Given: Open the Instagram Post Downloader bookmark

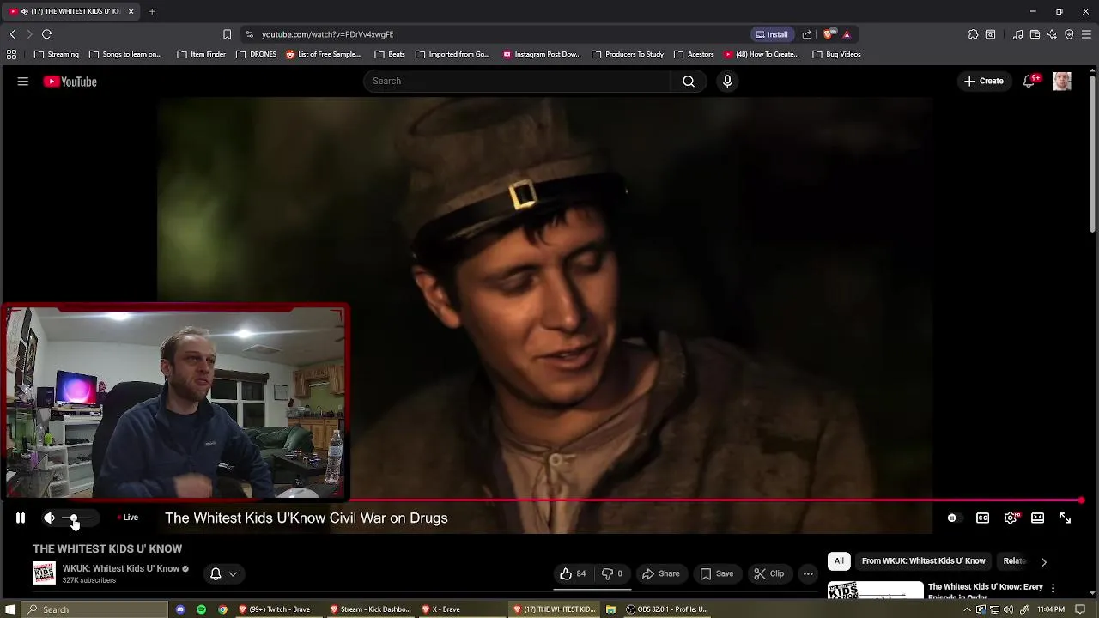Looking at the screenshot, I should pos(542,54).
